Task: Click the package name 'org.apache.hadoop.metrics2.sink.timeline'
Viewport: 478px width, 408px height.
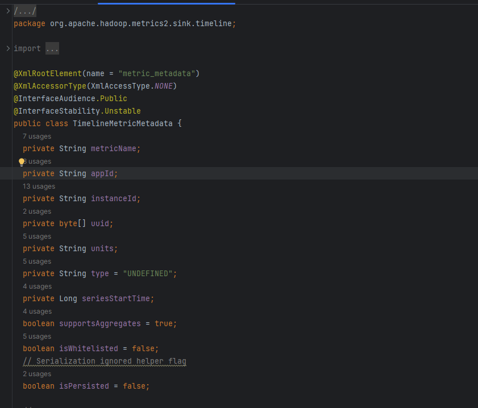Action: [141, 23]
